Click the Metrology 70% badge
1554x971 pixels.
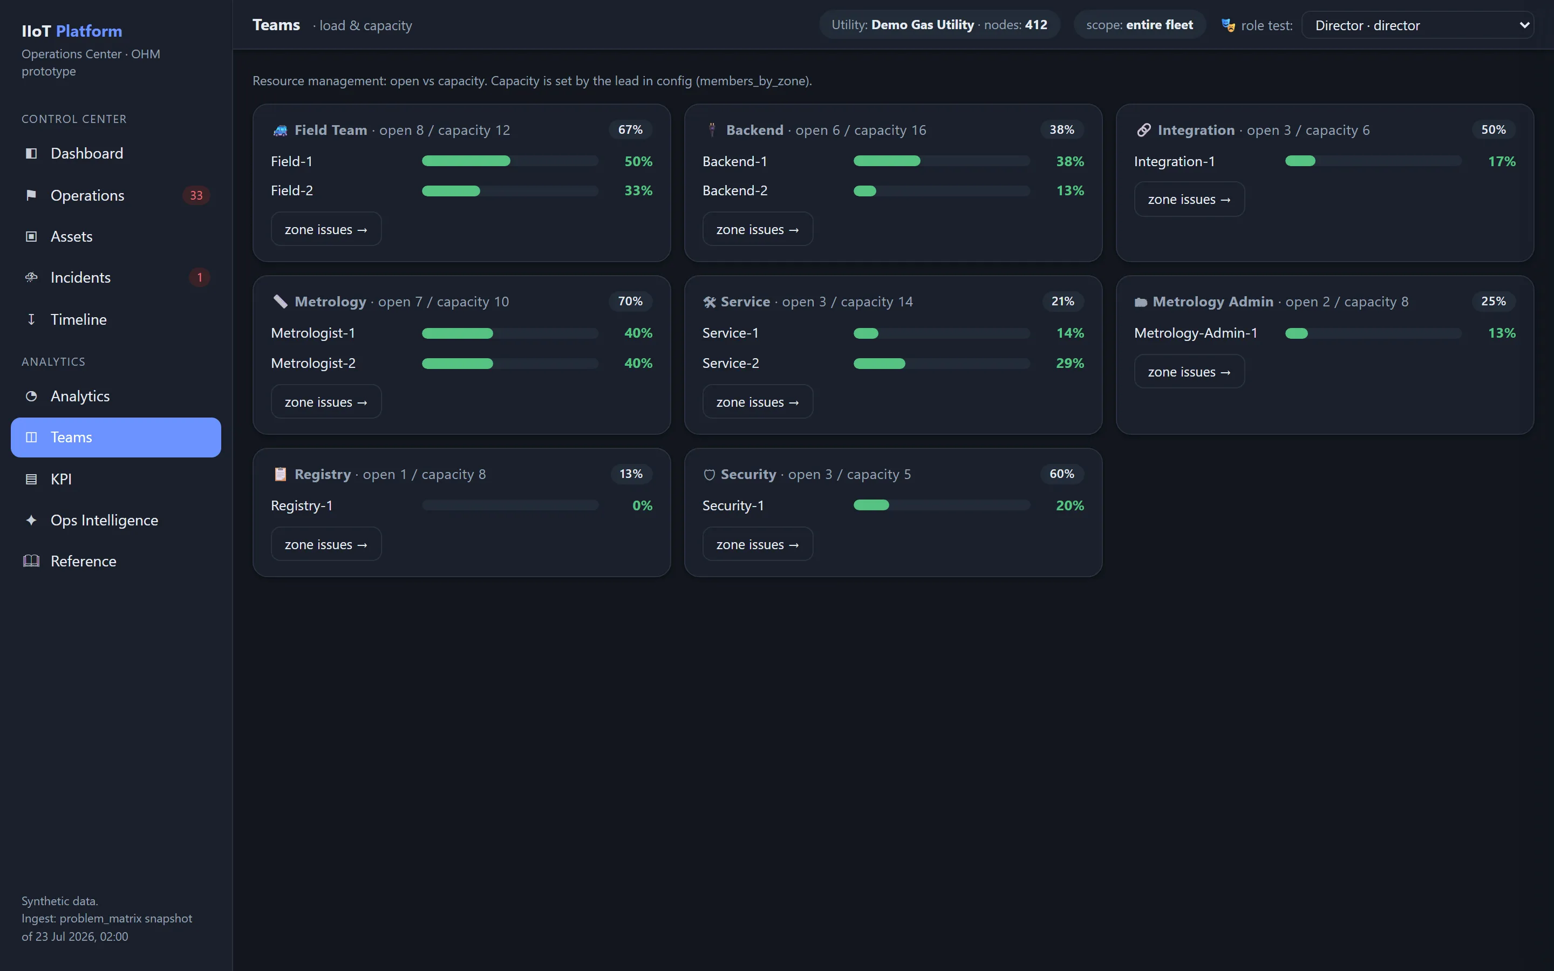coord(631,301)
